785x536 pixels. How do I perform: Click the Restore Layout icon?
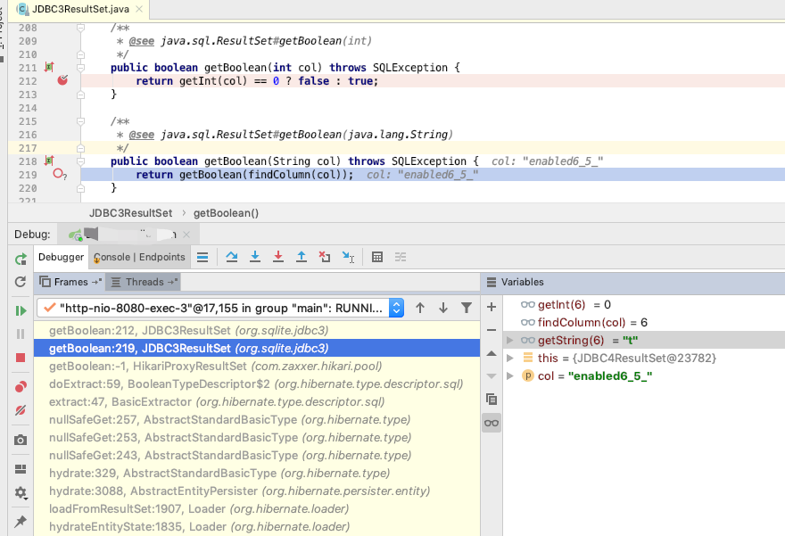(x=21, y=469)
